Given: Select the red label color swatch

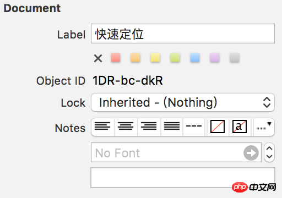Looking at the screenshot, I should pyautogui.click(x=116, y=57).
